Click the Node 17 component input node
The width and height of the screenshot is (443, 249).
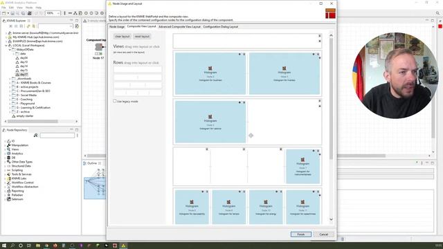point(98,47)
